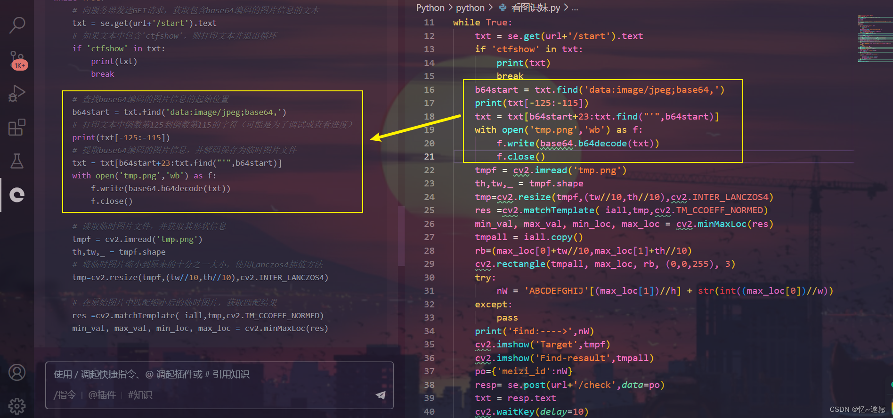Open the Run and Debug view
Viewport: 893px width, 418px height.
17,93
